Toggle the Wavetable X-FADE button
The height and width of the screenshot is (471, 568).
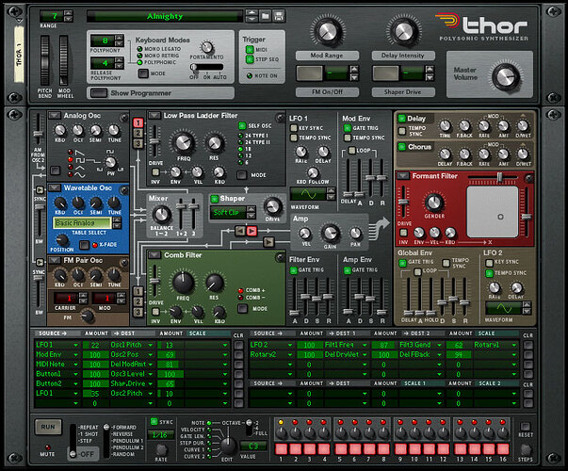84,245
